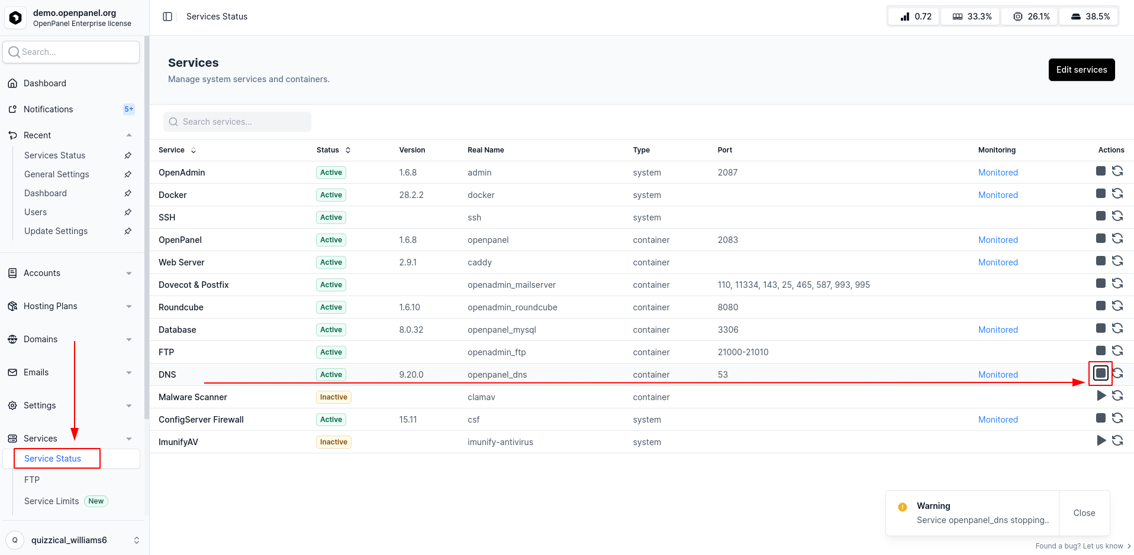Screen dimensions: 1134x555
Task: Restart the SSH service
Action: [1117, 216]
